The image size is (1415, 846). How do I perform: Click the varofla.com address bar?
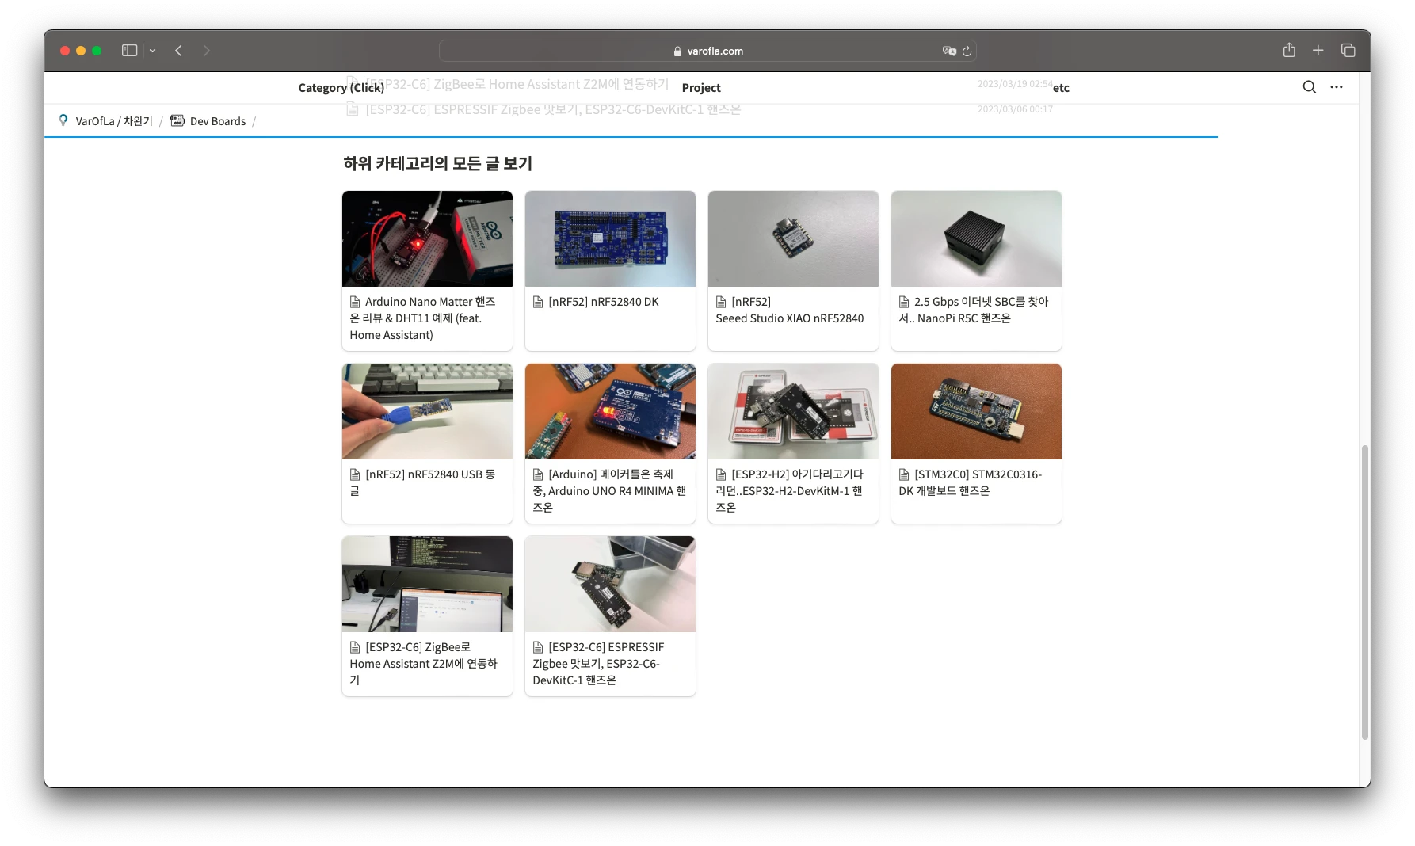click(x=707, y=51)
